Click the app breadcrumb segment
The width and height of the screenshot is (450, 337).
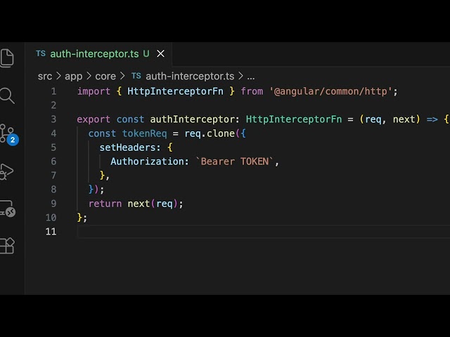tap(73, 77)
